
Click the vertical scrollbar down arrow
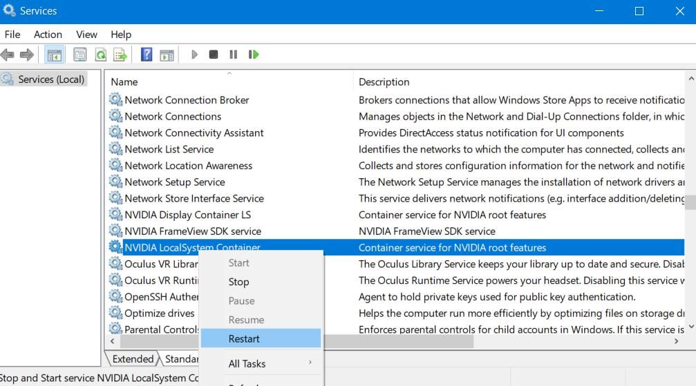(691, 327)
